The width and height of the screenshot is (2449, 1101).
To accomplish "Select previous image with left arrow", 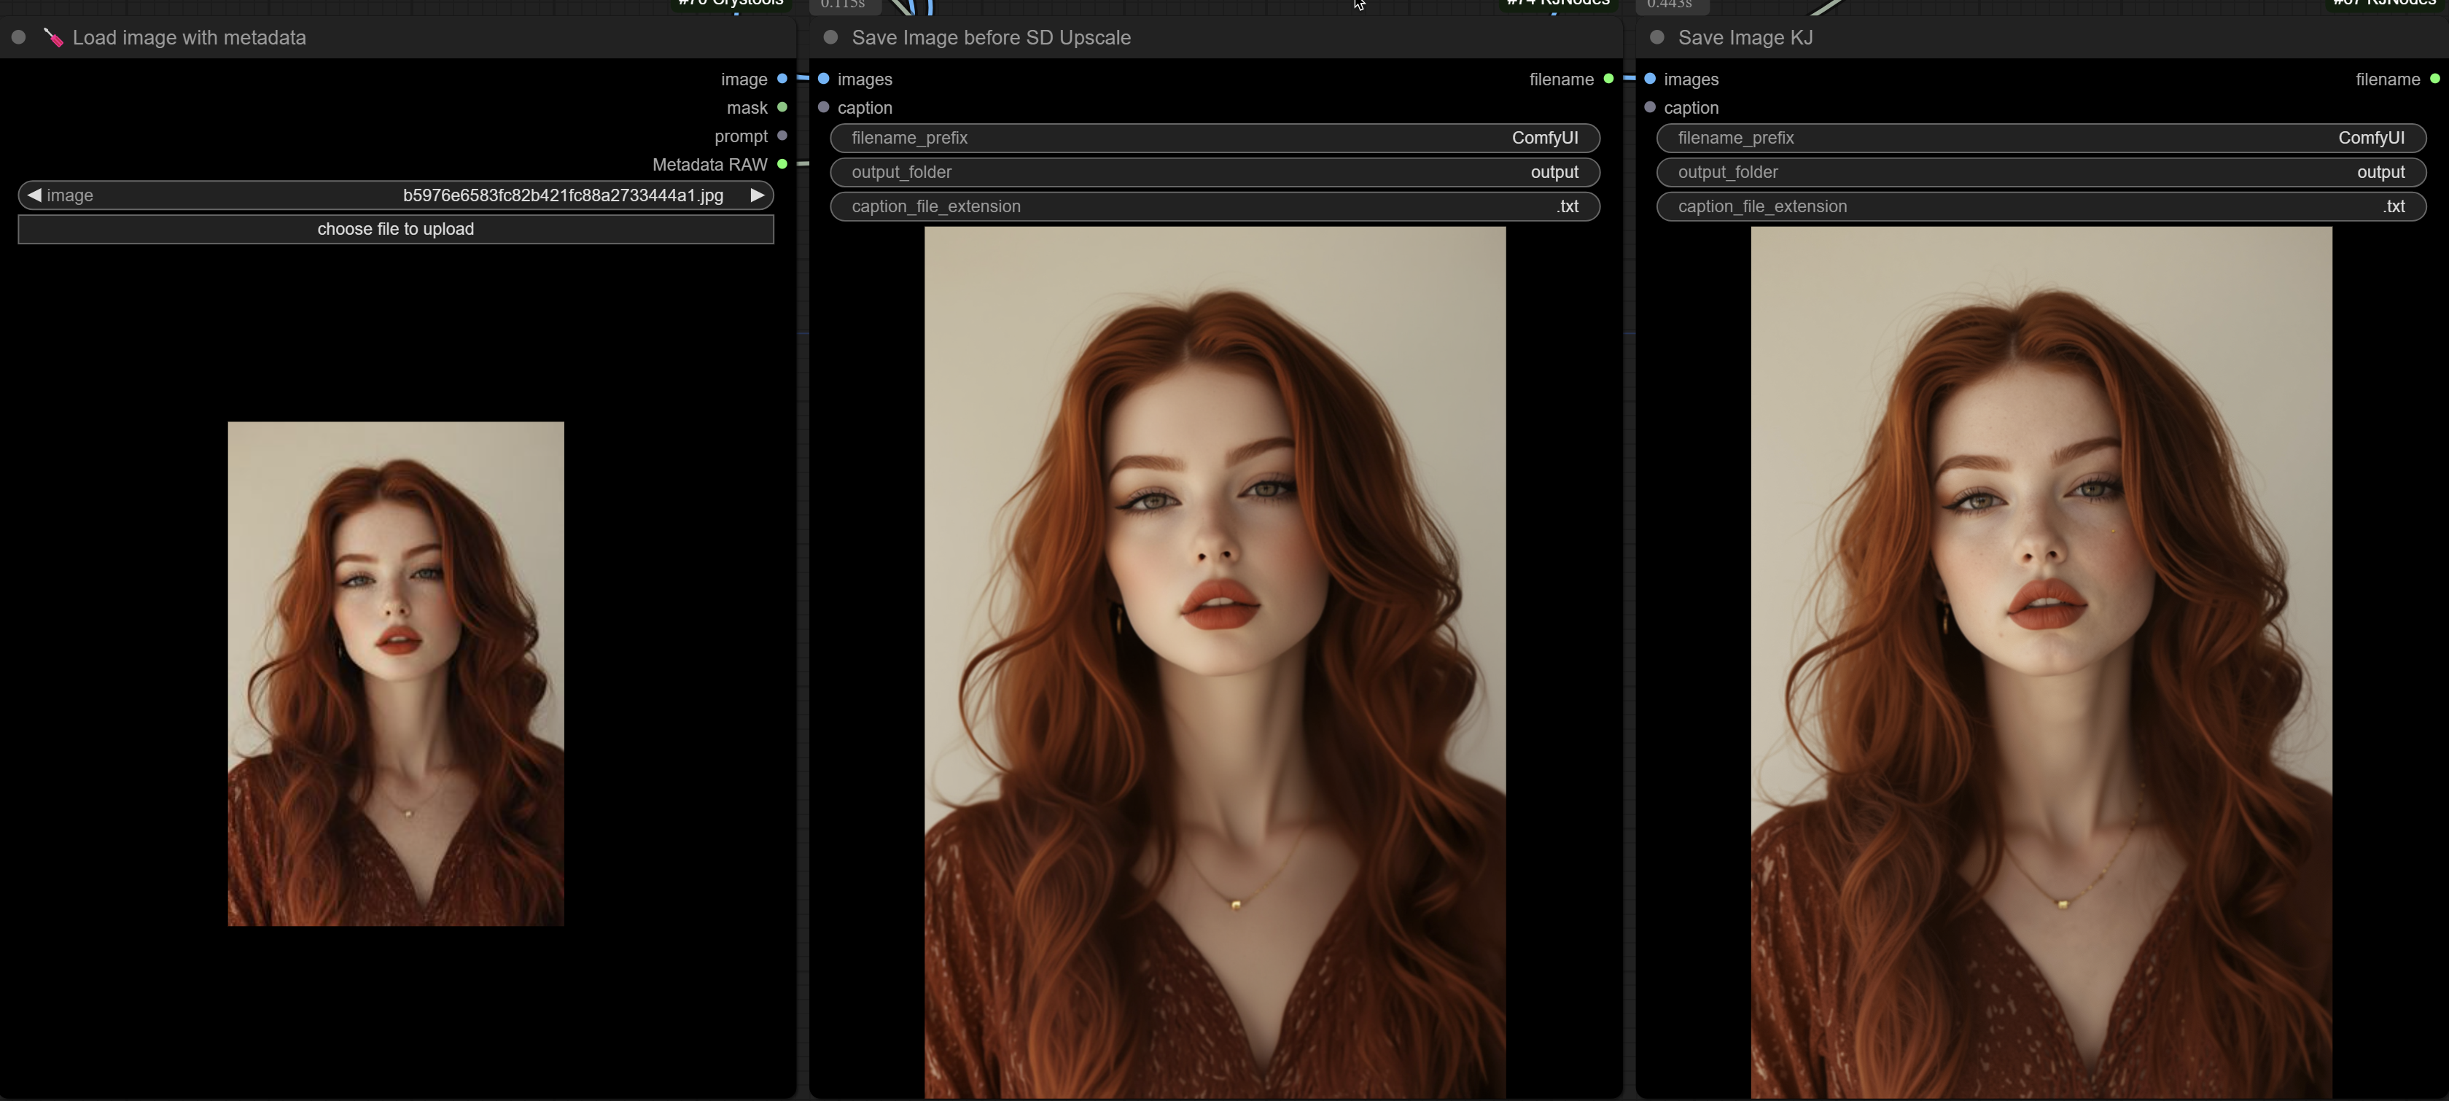I will 34,195.
